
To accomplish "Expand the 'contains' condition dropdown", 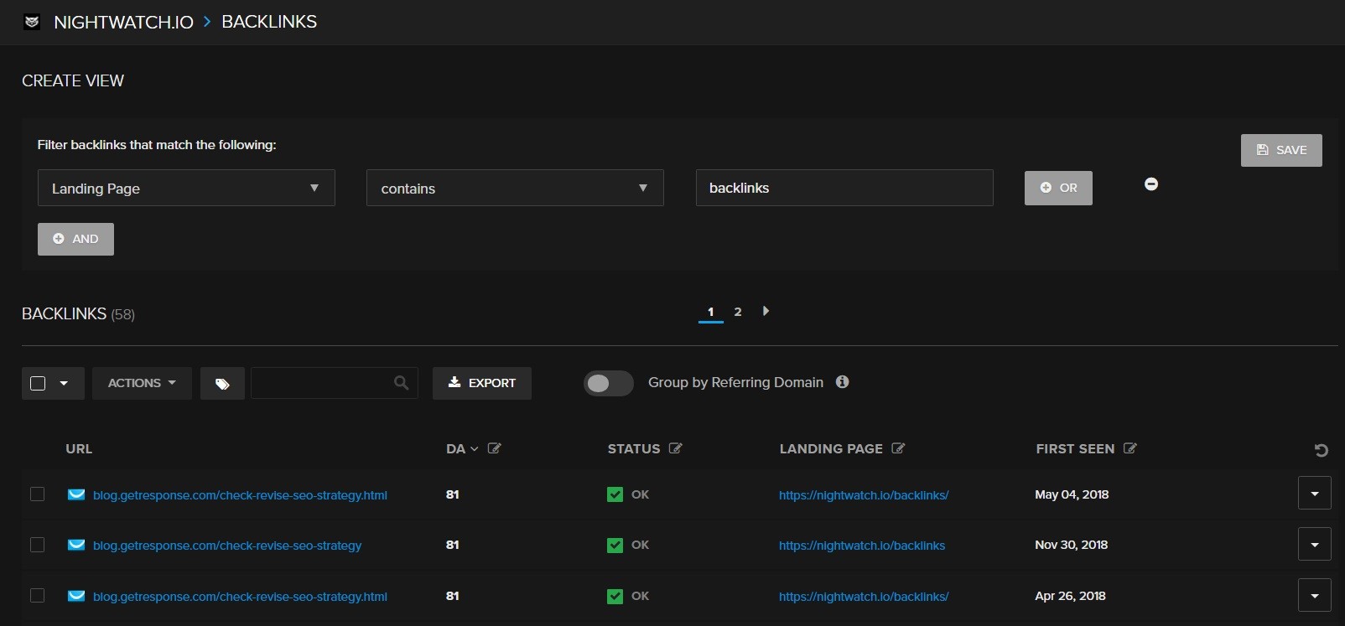I will 515,188.
